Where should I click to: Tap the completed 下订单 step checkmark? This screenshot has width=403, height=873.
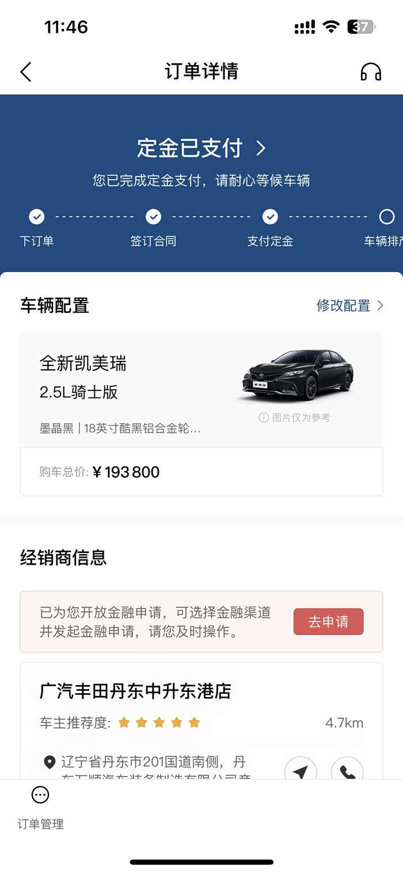[x=37, y=217]
